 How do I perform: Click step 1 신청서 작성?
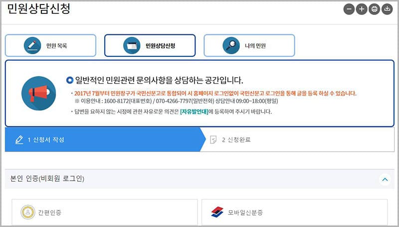coord(46,139)
